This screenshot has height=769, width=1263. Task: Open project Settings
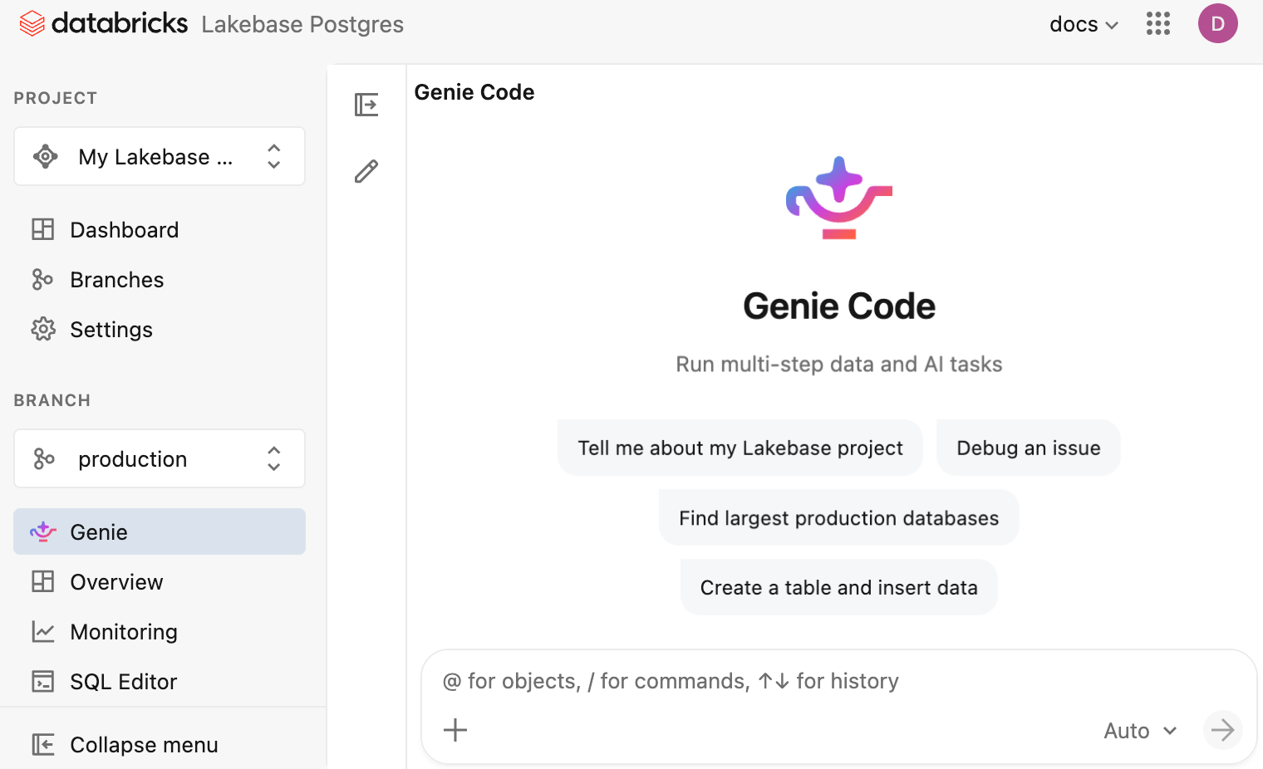tap(160, 329)
